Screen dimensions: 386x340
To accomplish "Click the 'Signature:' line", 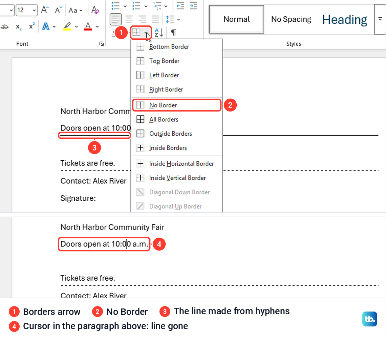I will (78, 198).
